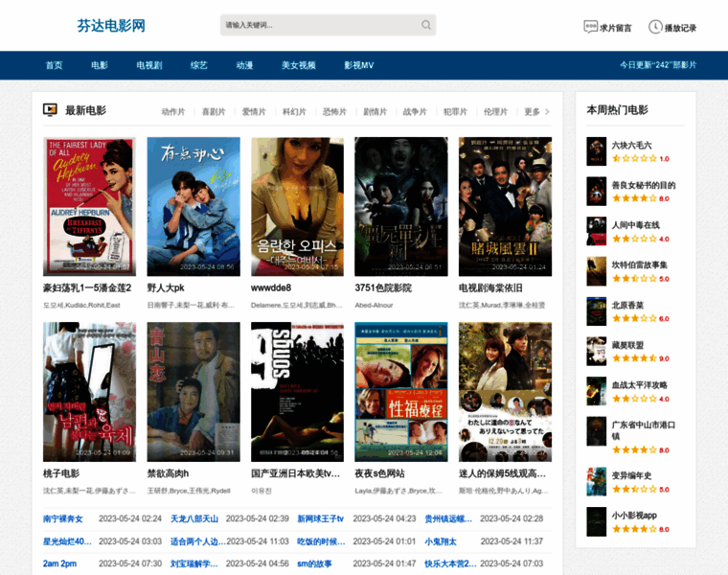728x575 pixels.
Task: Click the 六块六毛六 star rating
Action: 635,158
